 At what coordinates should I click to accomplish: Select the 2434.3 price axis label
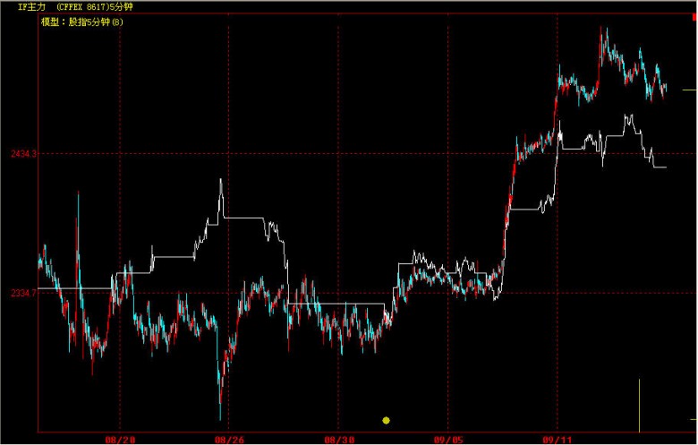[21, 154]
